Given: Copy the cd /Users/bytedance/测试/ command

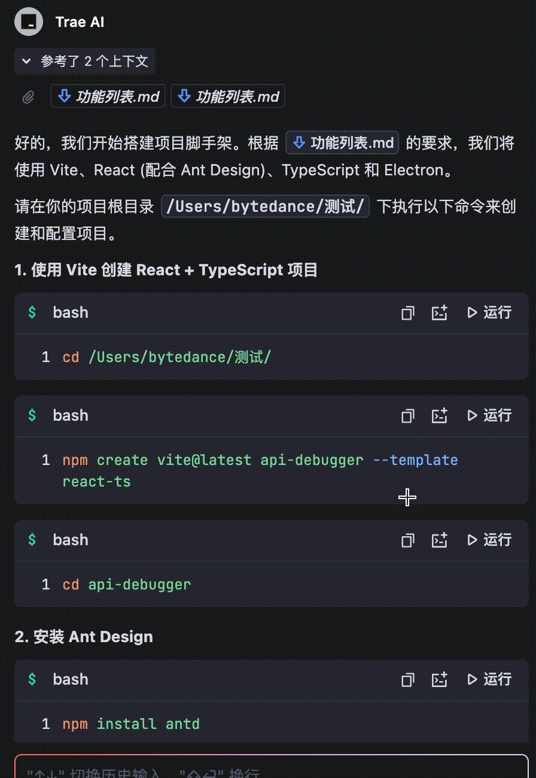Looking at the screenshot, I should (x=407, y=312).
